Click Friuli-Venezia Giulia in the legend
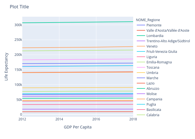The width and height of the screenshot is (195, 139). 162,52
